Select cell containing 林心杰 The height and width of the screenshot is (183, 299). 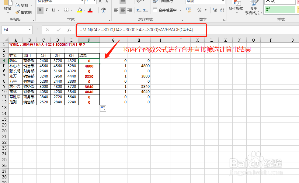pos(16,66)
